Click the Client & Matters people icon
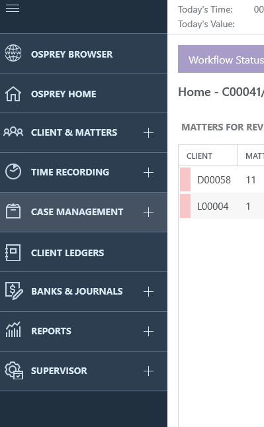Image resolution: width=264 pixels, height=427 pixels. [x=13, y=132]
